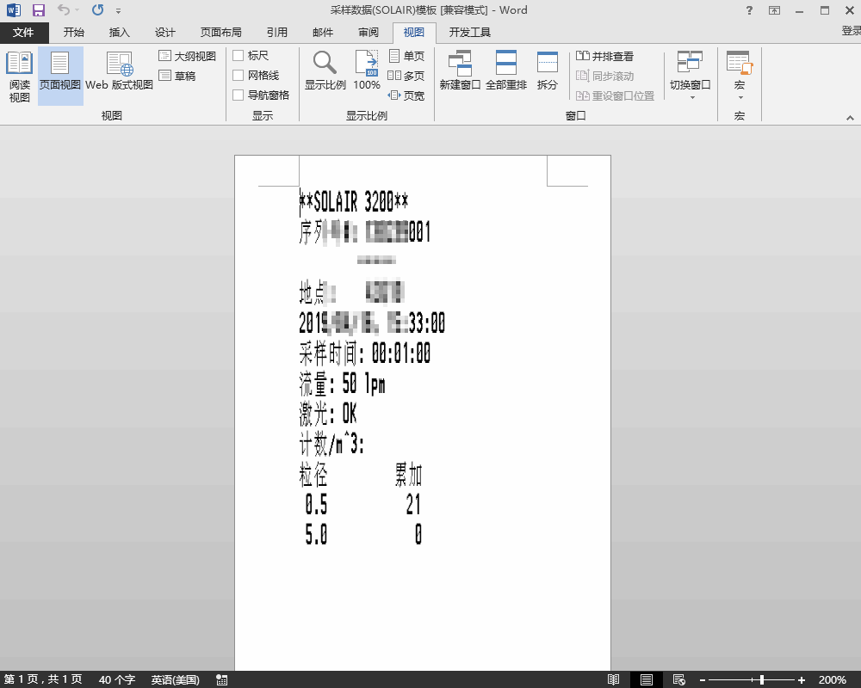Click the value '21' in the table
This screenshot has width=861, height=688.
tap(413, 504)
